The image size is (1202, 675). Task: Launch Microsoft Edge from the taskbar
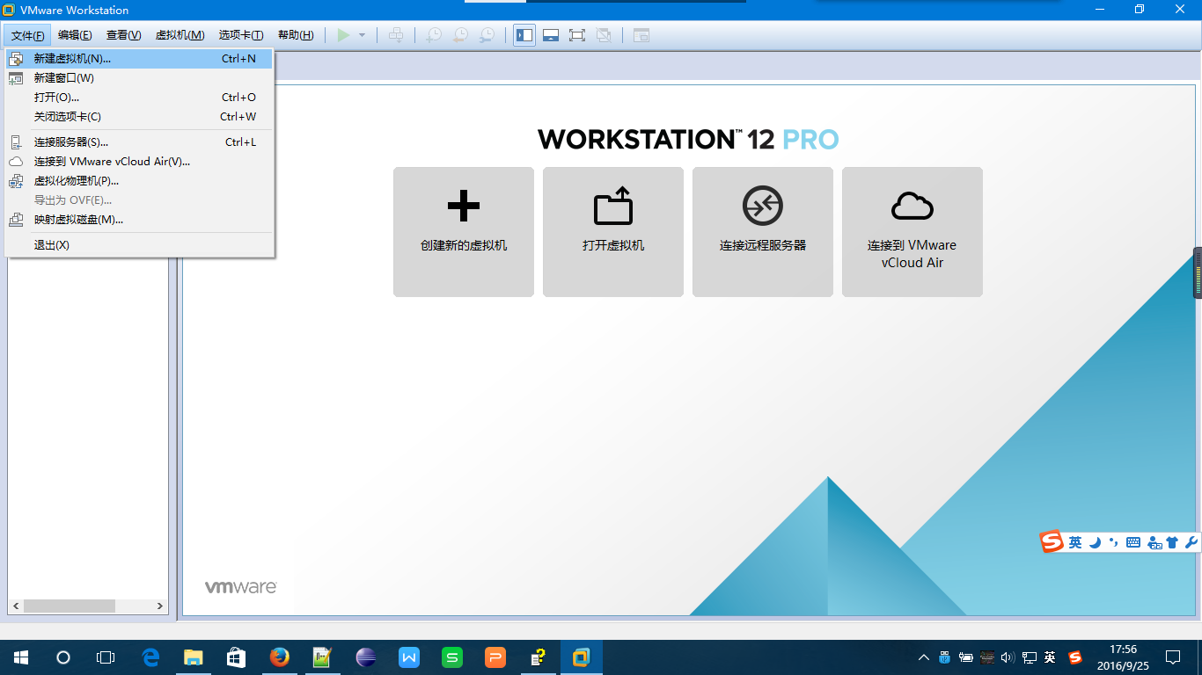(x=150, y=657)
